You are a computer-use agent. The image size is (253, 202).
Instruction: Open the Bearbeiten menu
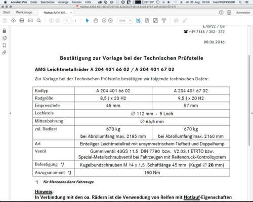(48, 2)
